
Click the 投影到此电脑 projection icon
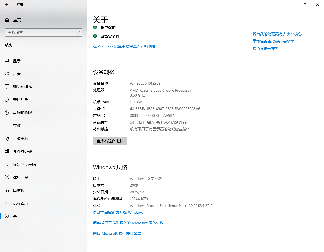7,165
